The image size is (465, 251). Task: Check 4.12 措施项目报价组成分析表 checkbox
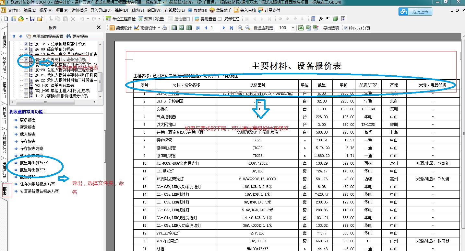26,96
